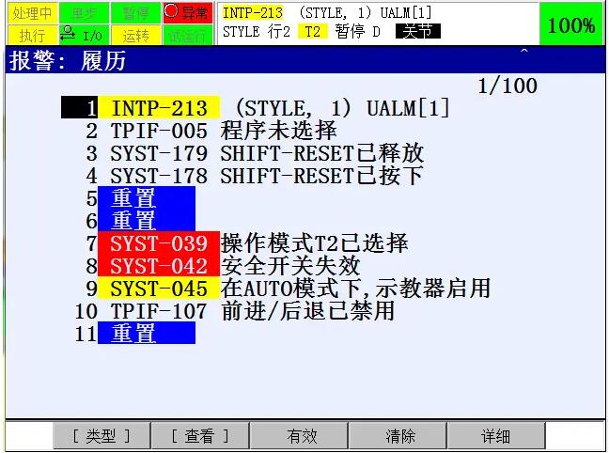
Task: Click the INTP-213 alarm code in status bar
Action: click(253, 13)
